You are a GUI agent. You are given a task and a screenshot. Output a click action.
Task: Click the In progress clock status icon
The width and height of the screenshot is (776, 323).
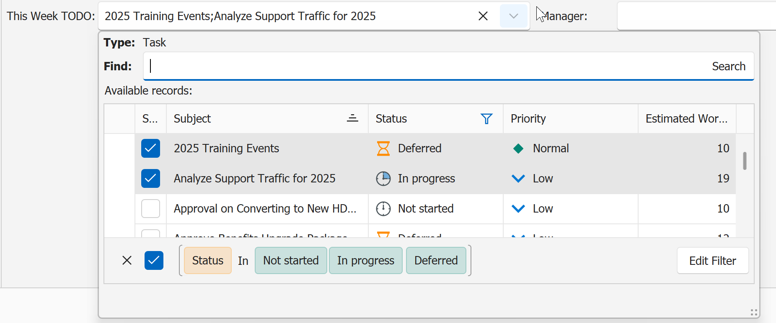pyautogui.click(x=383, y=179)
